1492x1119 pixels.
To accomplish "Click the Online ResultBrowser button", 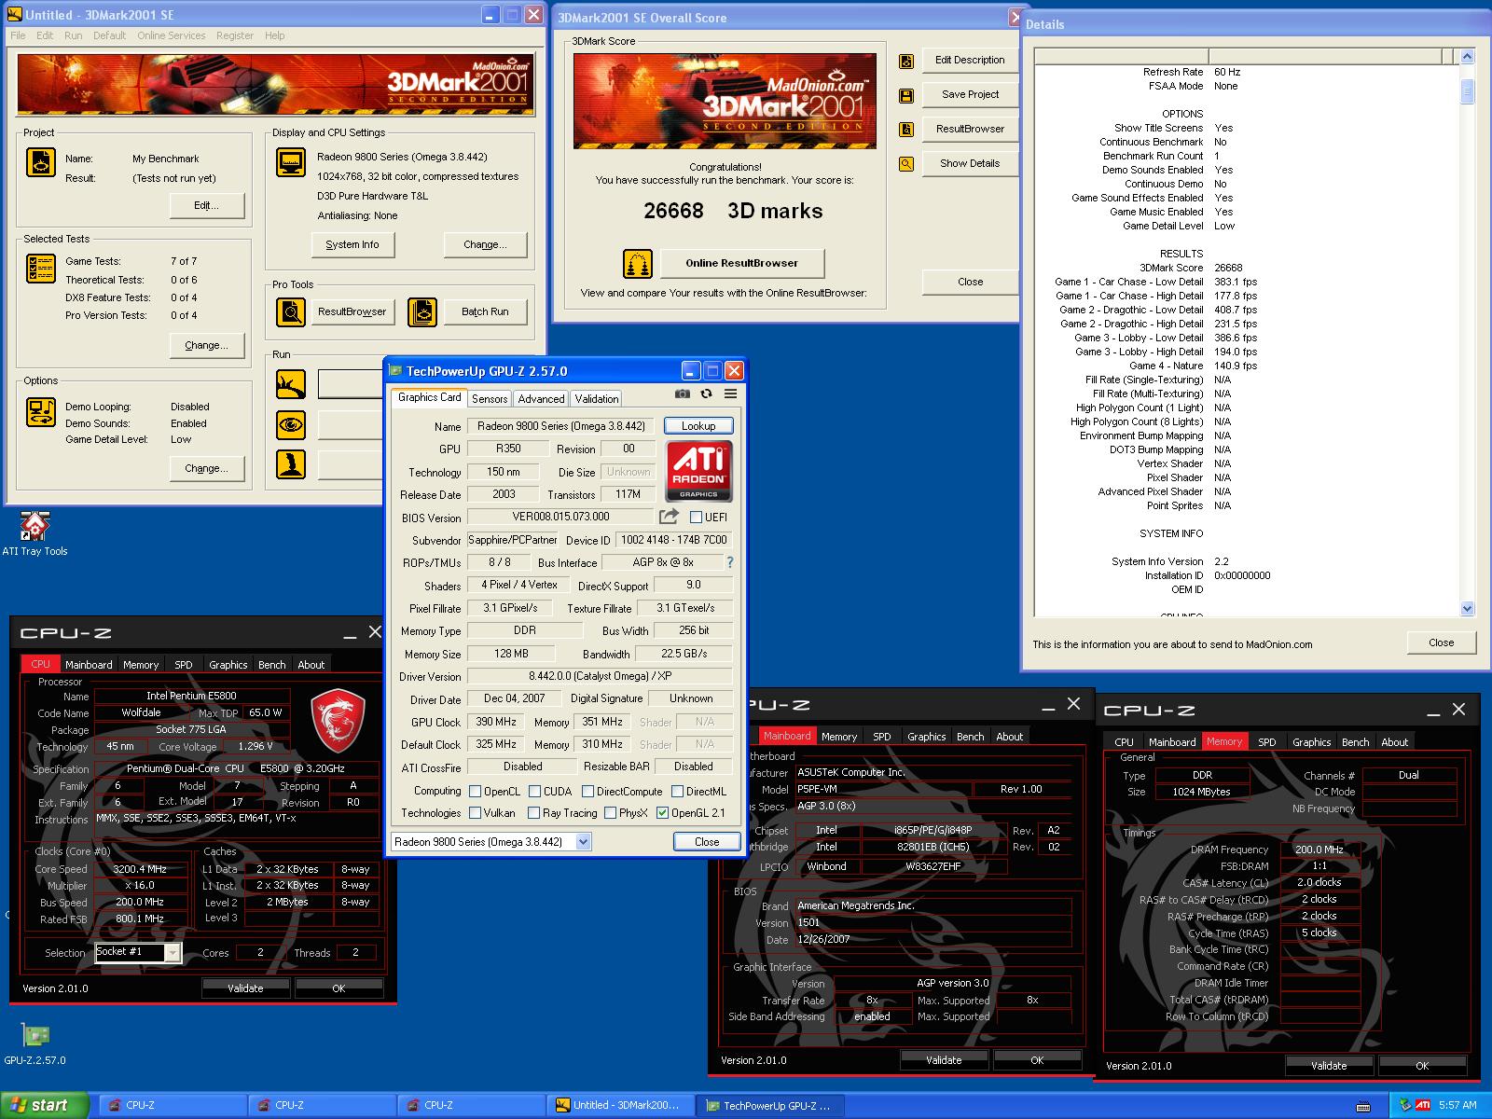I will coord(742,263).
